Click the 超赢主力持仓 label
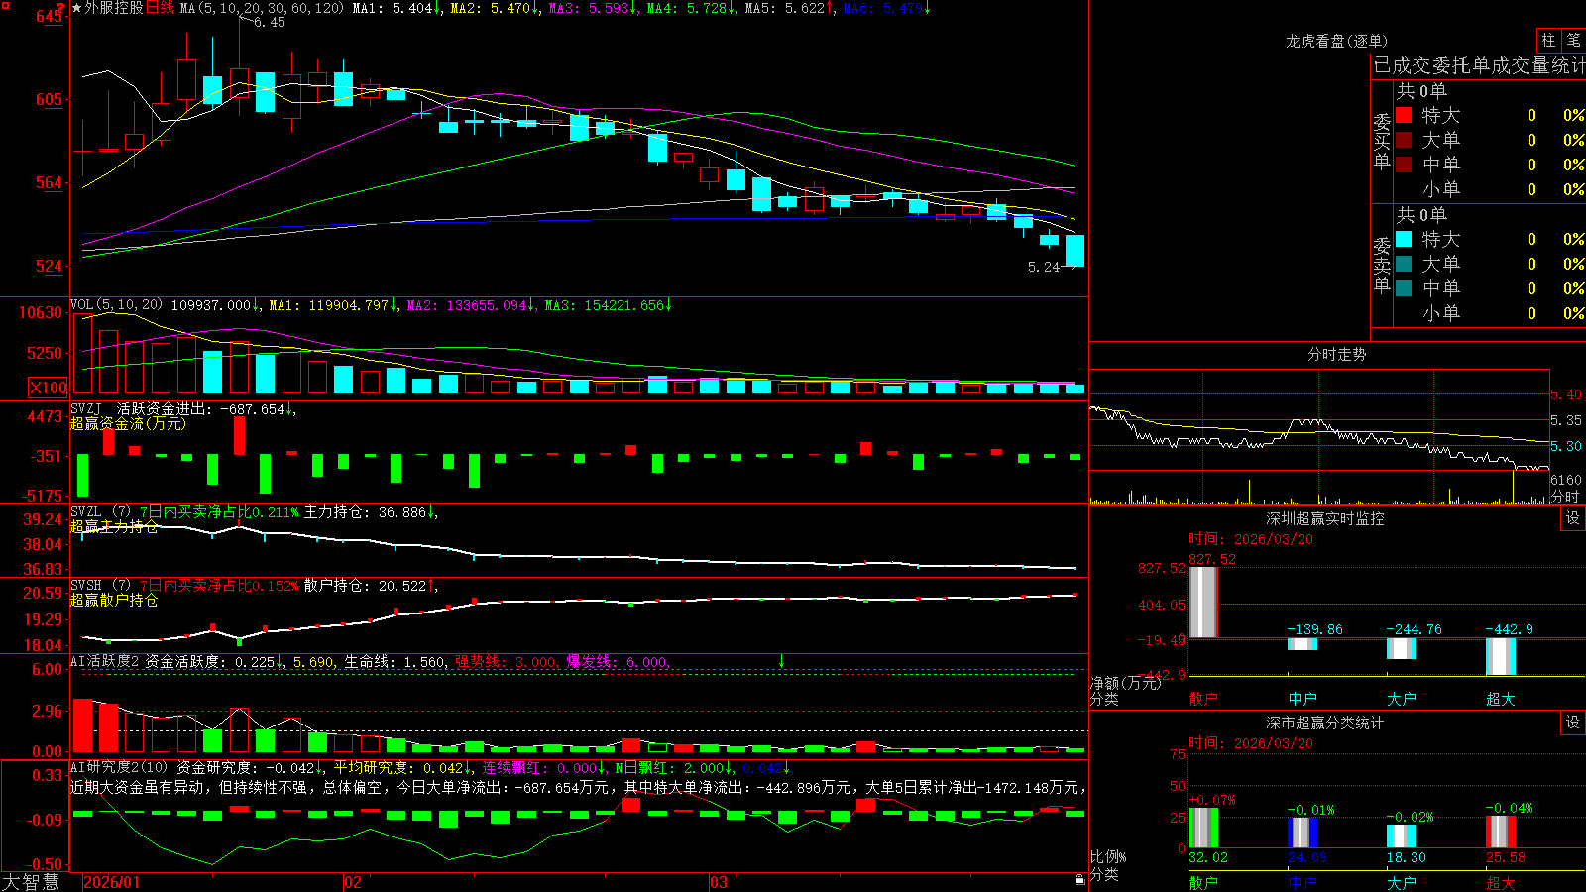The image size is (1586, 892). point(114,526)
